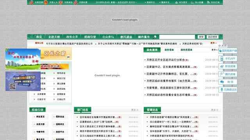Viewport: 250px width, 140px height.
Task: Select the 部门动态 tab header
Action: click(82, 110)
